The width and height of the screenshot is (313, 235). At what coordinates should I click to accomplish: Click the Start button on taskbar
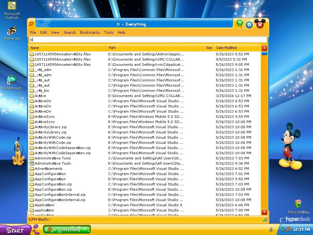click(16, 230)
